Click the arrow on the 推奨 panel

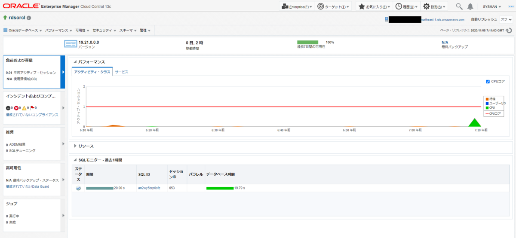63,143
